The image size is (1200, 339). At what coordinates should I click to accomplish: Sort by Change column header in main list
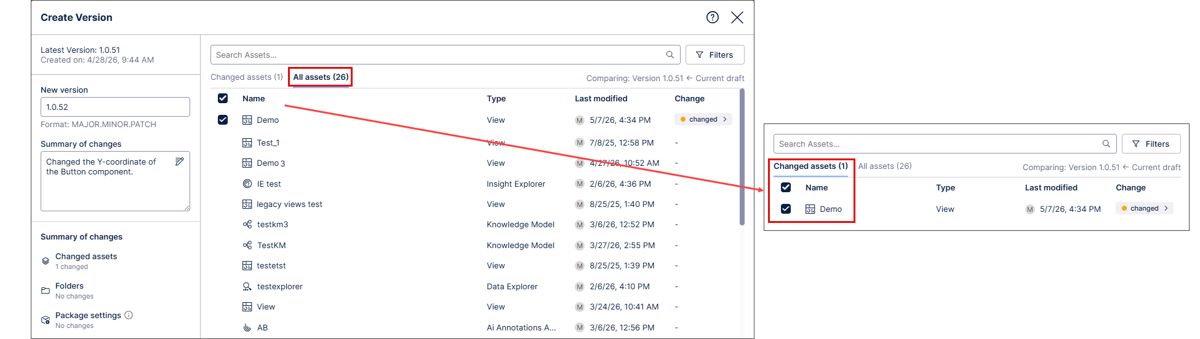(x=690, y=98)
